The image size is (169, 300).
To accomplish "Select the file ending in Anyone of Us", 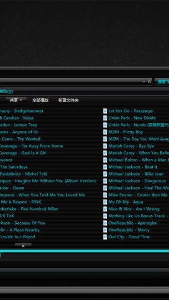I will (x=19, y=132).
